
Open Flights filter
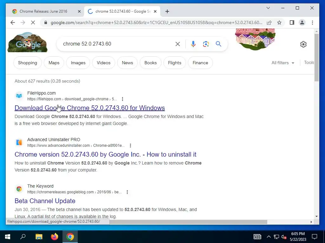click(x=175, y=63)
